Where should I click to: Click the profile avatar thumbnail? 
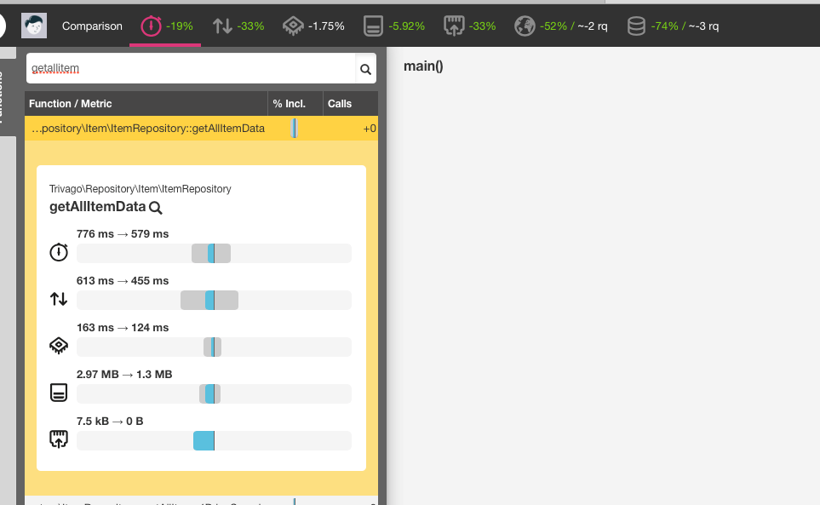point(34,26)
